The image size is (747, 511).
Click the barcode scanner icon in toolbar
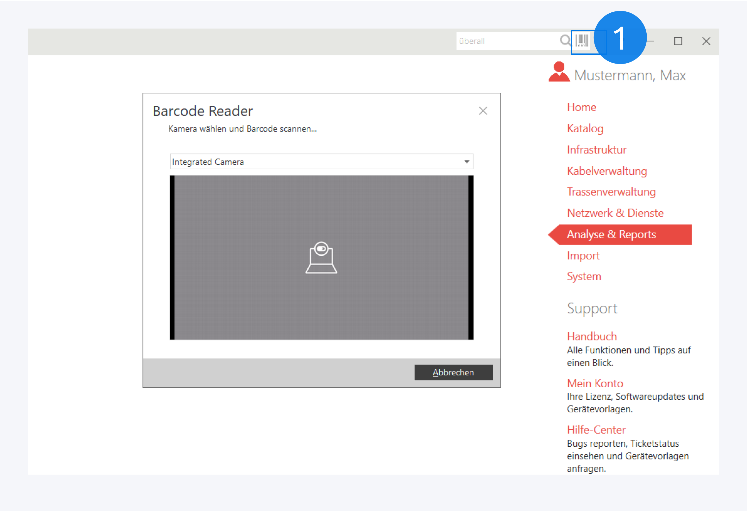pos(582,41)
